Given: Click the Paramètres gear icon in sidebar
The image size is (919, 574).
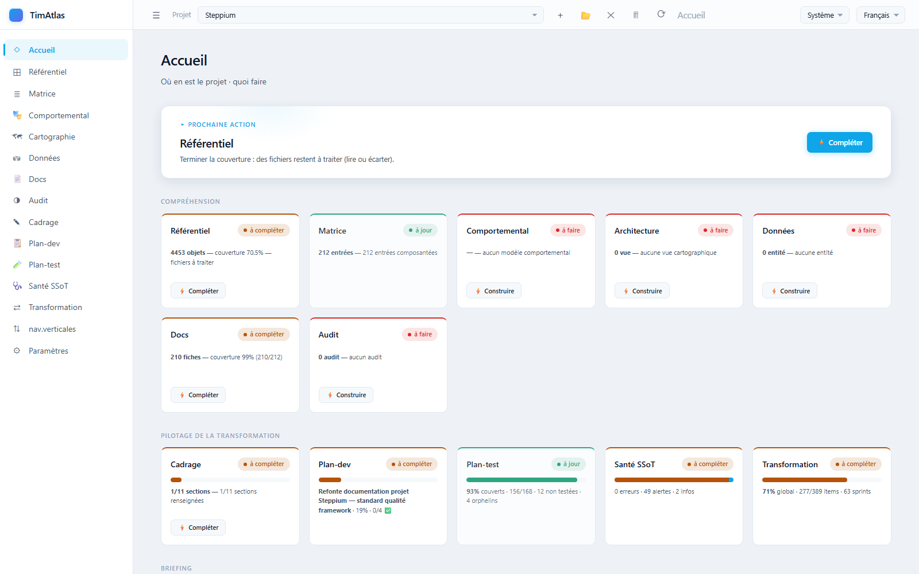Looking at the screenshot, I should point(17,351).
